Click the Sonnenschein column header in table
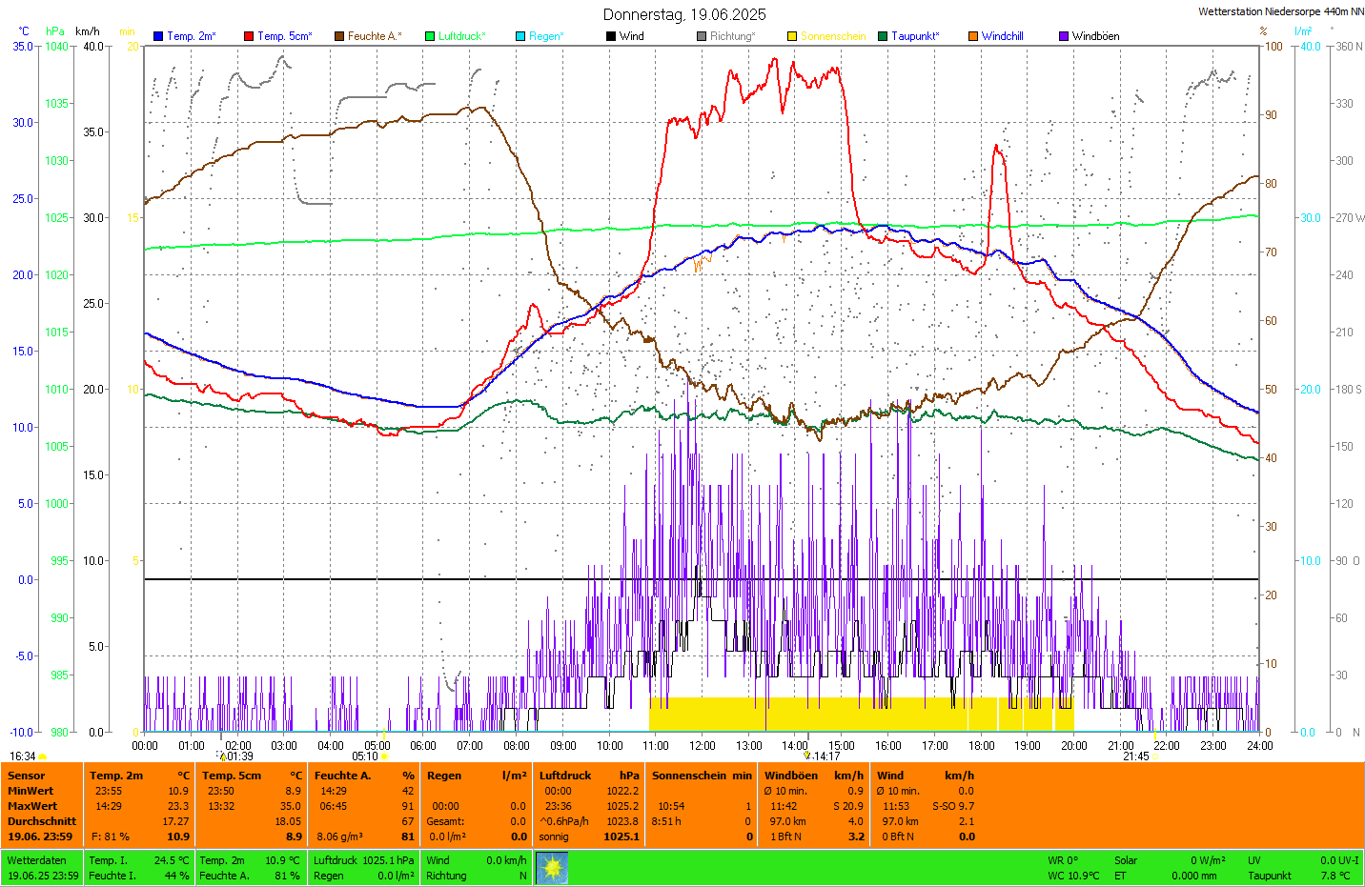 pos(690,776)
